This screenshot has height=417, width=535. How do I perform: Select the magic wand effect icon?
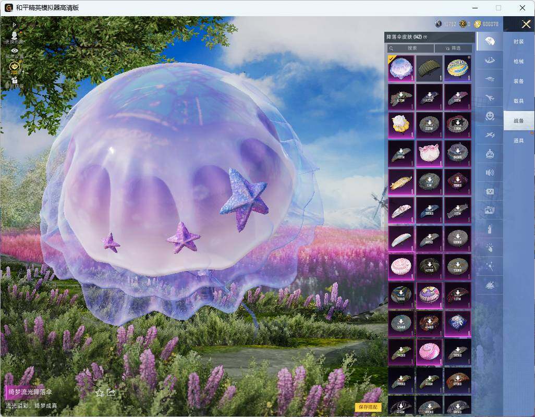[490, 266]
